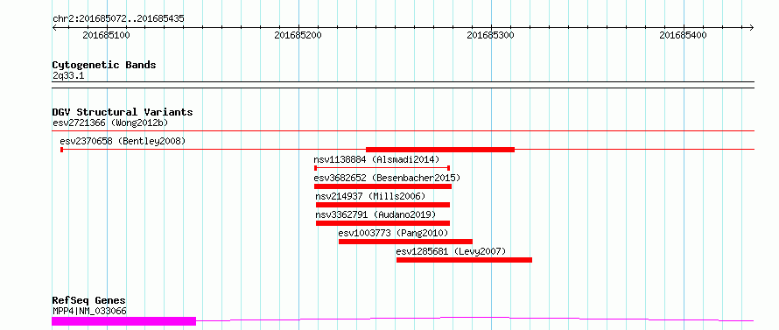Open variant esv3682652 (Besenbacher2015) label
This screenshot has width=779, height=330.
[x=387, y=178]
